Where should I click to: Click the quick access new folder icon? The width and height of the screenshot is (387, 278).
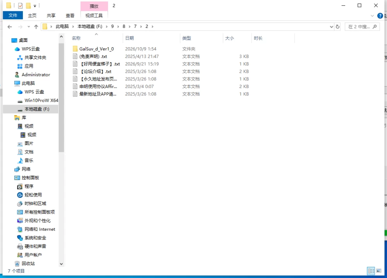(x=28, y=5)
